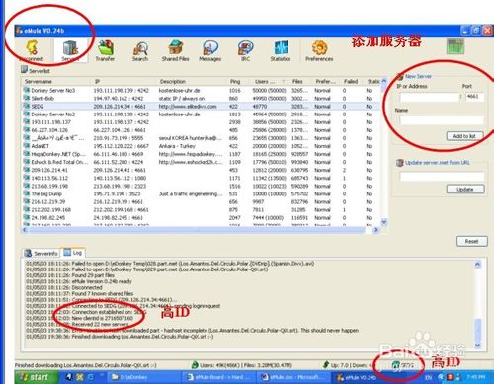Open the Transfer toolbar icon
This screenshot has height=384, width=494.
point(105,50)
